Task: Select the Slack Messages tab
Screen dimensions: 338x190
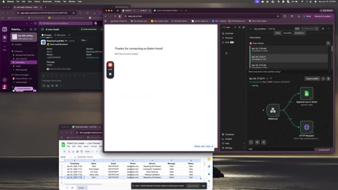Action: 47,35
